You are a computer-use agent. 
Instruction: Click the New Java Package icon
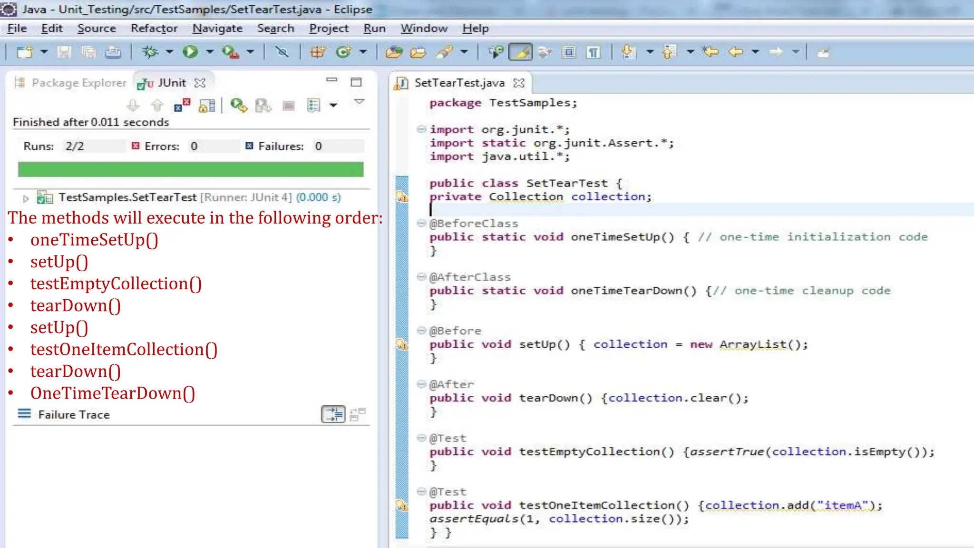318,51
